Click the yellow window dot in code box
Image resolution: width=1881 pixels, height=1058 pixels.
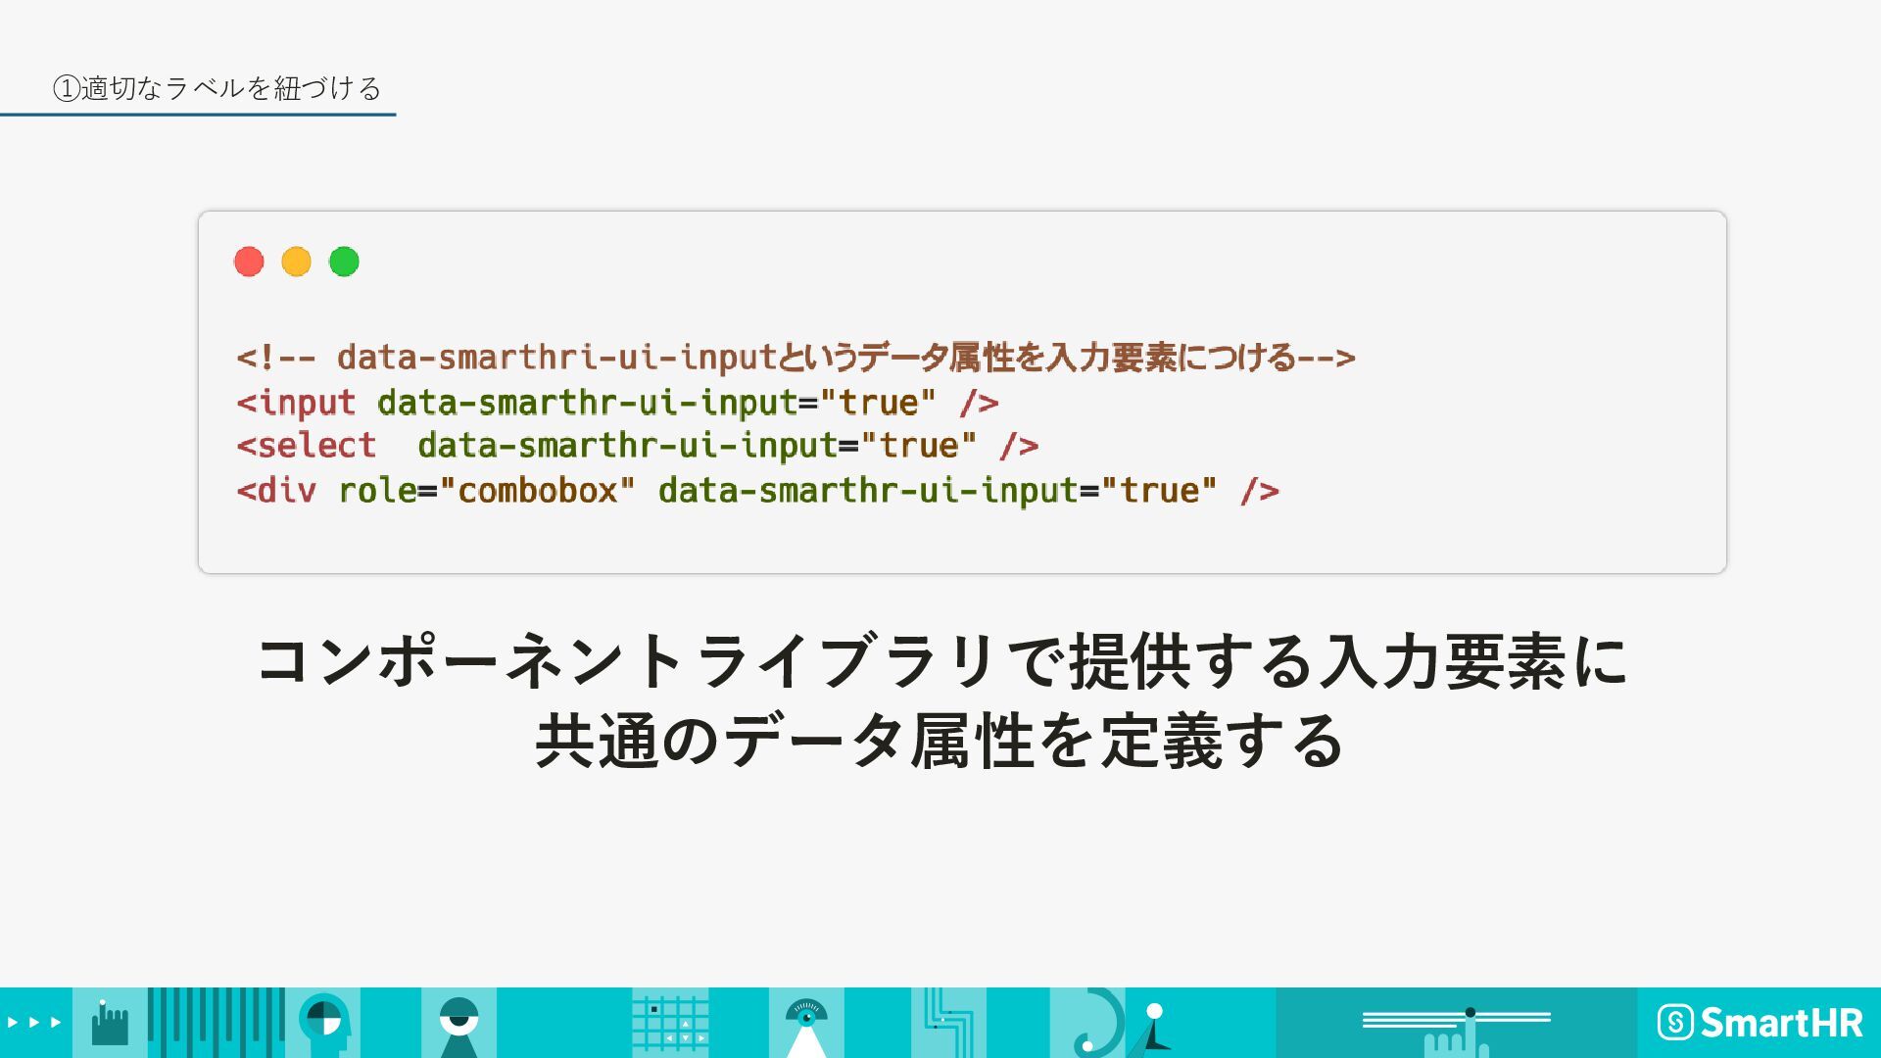(296, 262)
